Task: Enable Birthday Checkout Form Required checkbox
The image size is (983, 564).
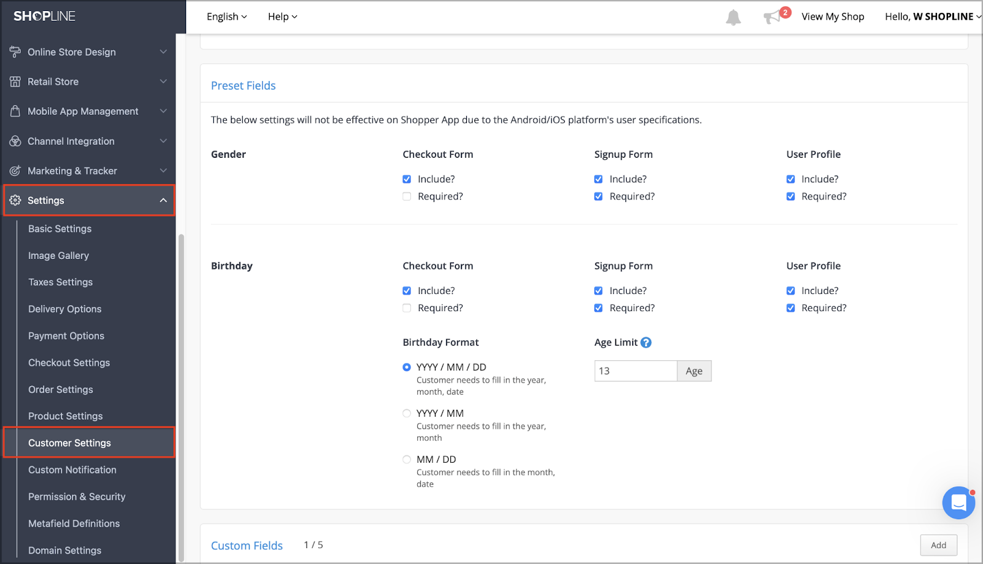Action: [x=407, y=308]
